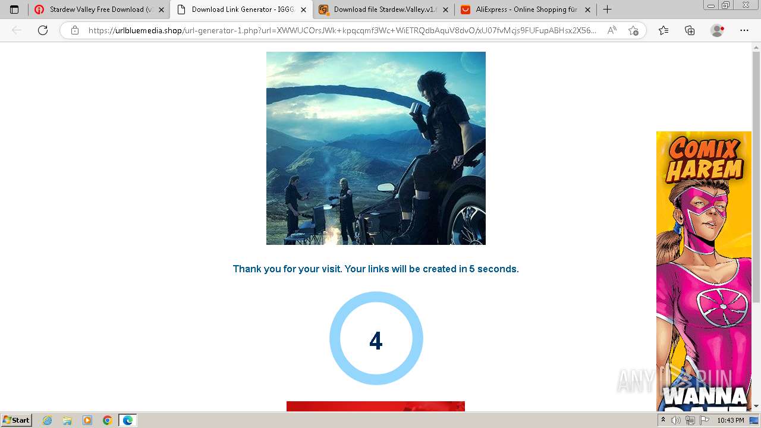
Task: Open Windows Media Player from taskbar
Action: (x=87, y=420)
